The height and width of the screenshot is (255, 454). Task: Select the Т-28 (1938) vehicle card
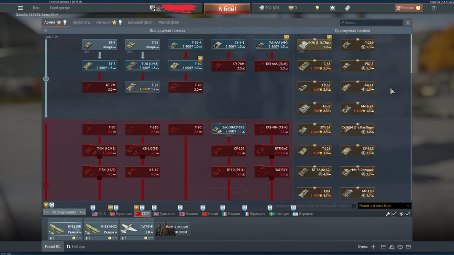click(x=143, y=66)
